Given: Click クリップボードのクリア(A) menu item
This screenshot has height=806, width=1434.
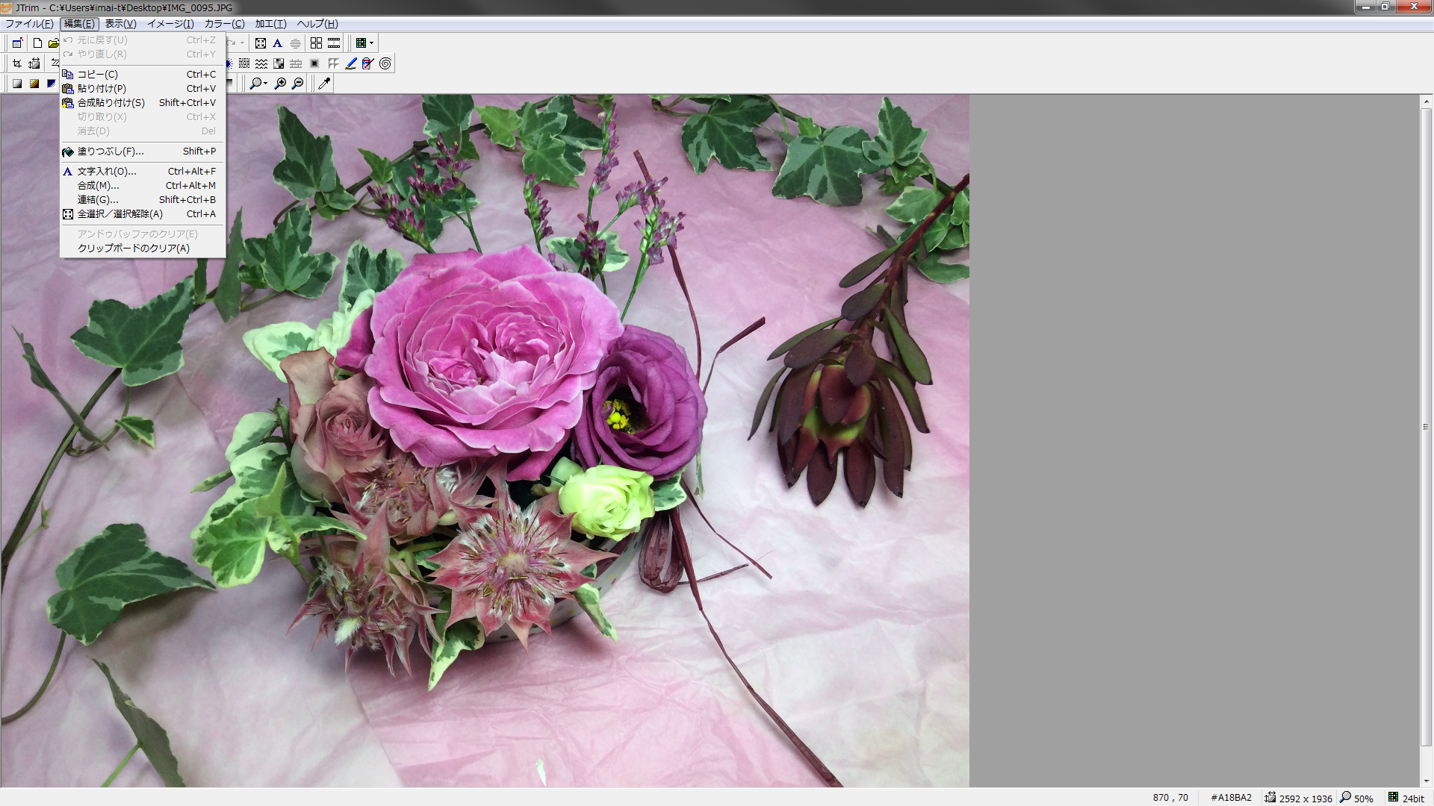Looking at the screenshot, I should click(x=134, y=249).
